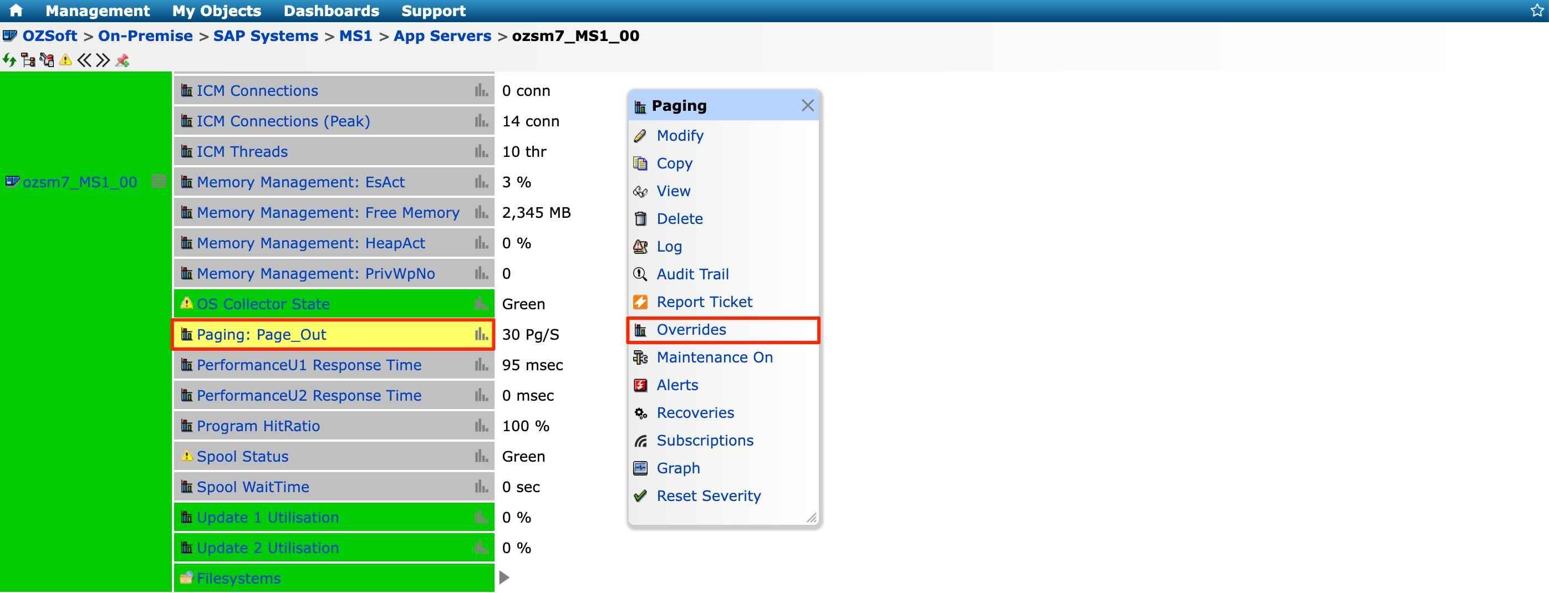Navigate to SAP Systems breadcrumb

pyautogui.click(x=265, y=36)
